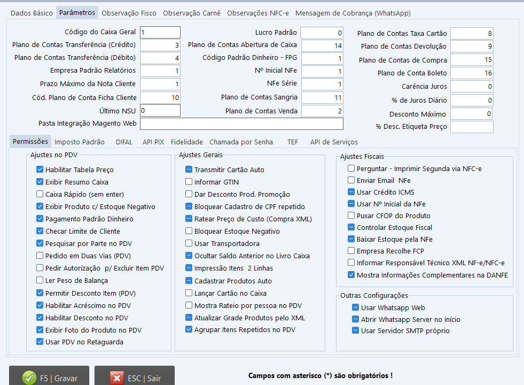Click ESC | Sair button label
This screenshot has height=385, width=524.
click(x=144, y=378)
